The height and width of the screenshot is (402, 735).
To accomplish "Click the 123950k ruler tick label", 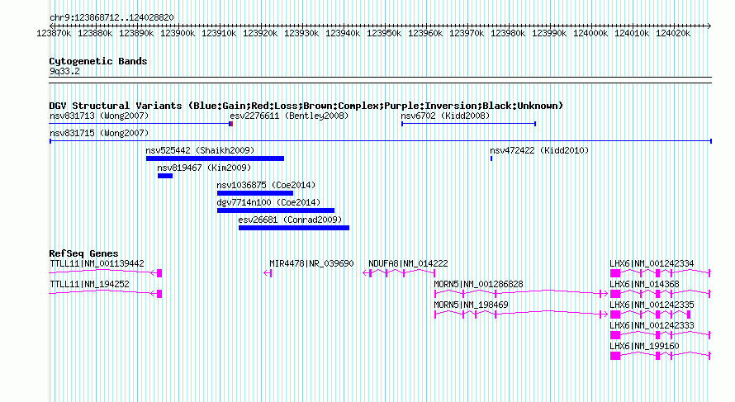I will [384, 33].
